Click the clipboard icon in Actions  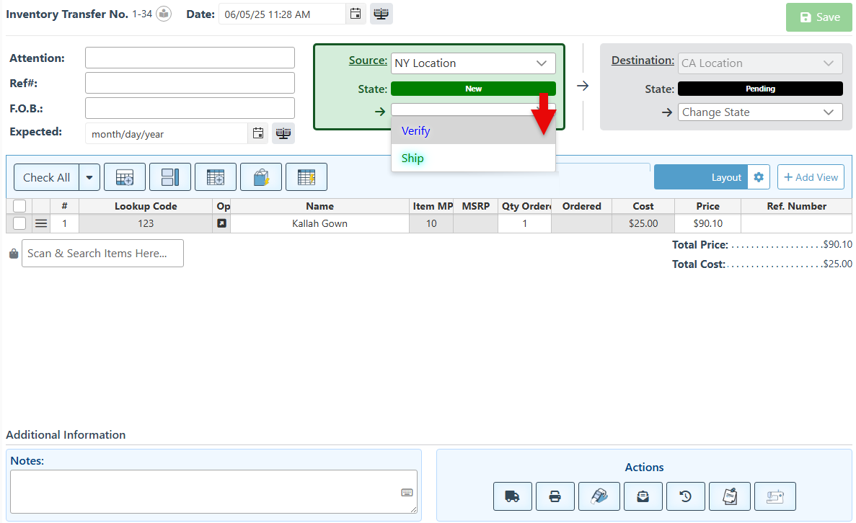tap(730, 496)
